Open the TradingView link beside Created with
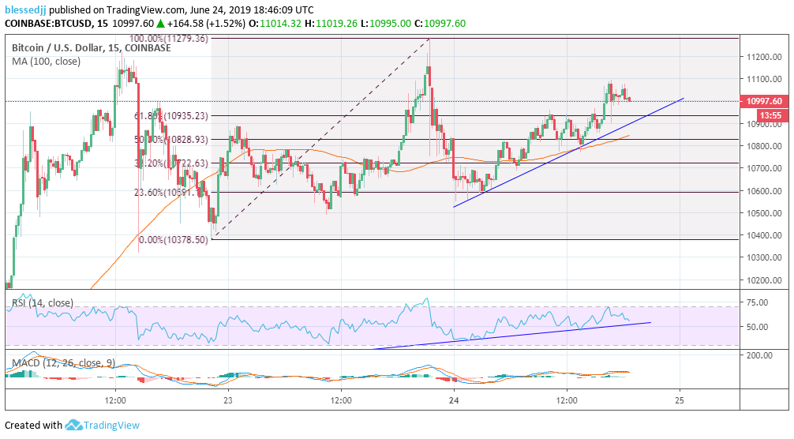The height and width of the screenshot is (439, 794). (111, 426)
